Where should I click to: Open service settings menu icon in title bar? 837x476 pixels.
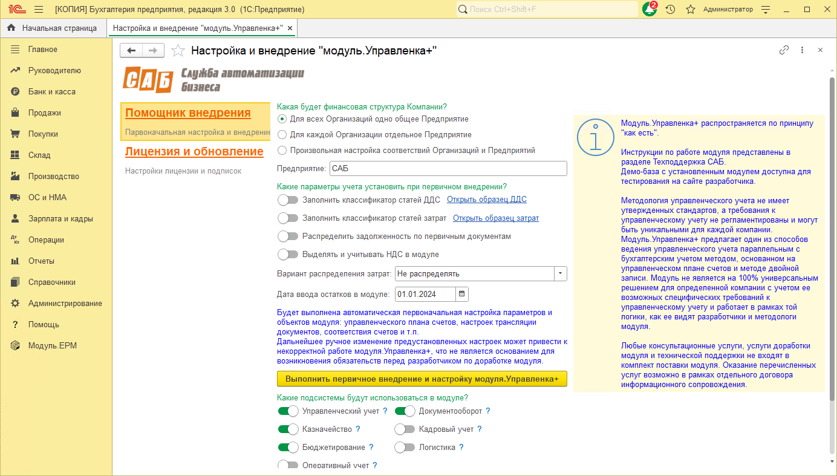pos(766,10)
